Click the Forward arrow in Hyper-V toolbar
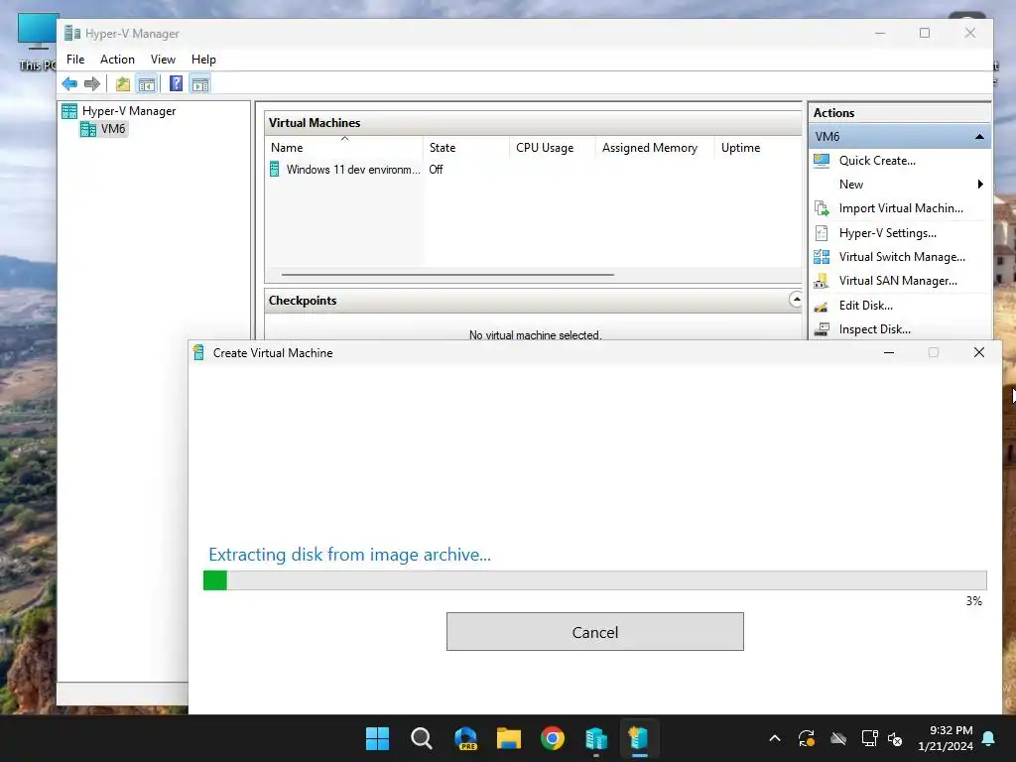The image size is (1016, 762). [x=92, y=83]
